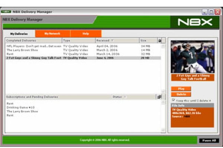Click the 'March 2, 2006' received date

[107, 50]
